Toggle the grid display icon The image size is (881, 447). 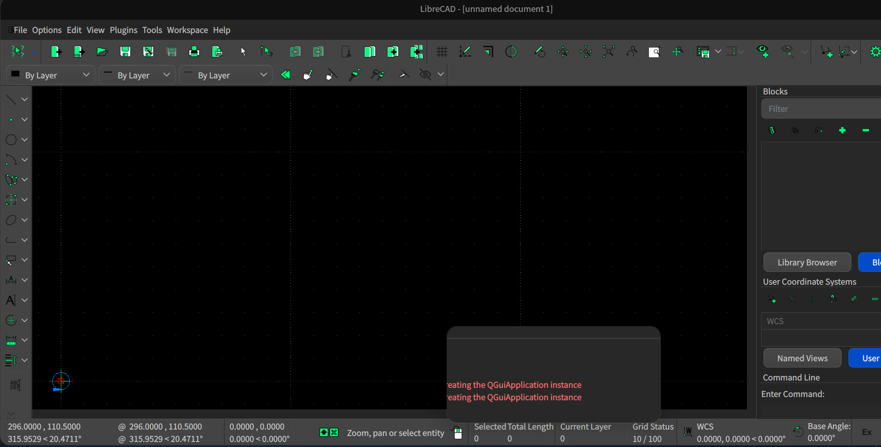(x=442, y=52)
